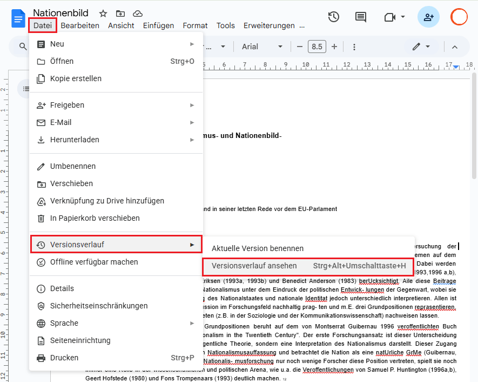Viewport: 478px width, 382px height.
Task: Open the paragraph style dropdown arrow
Action: (223, 47)
